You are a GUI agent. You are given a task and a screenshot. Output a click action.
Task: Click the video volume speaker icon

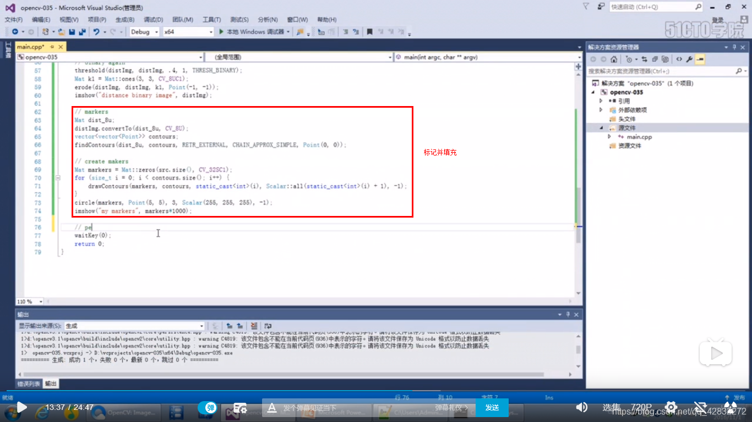point(581,407)
